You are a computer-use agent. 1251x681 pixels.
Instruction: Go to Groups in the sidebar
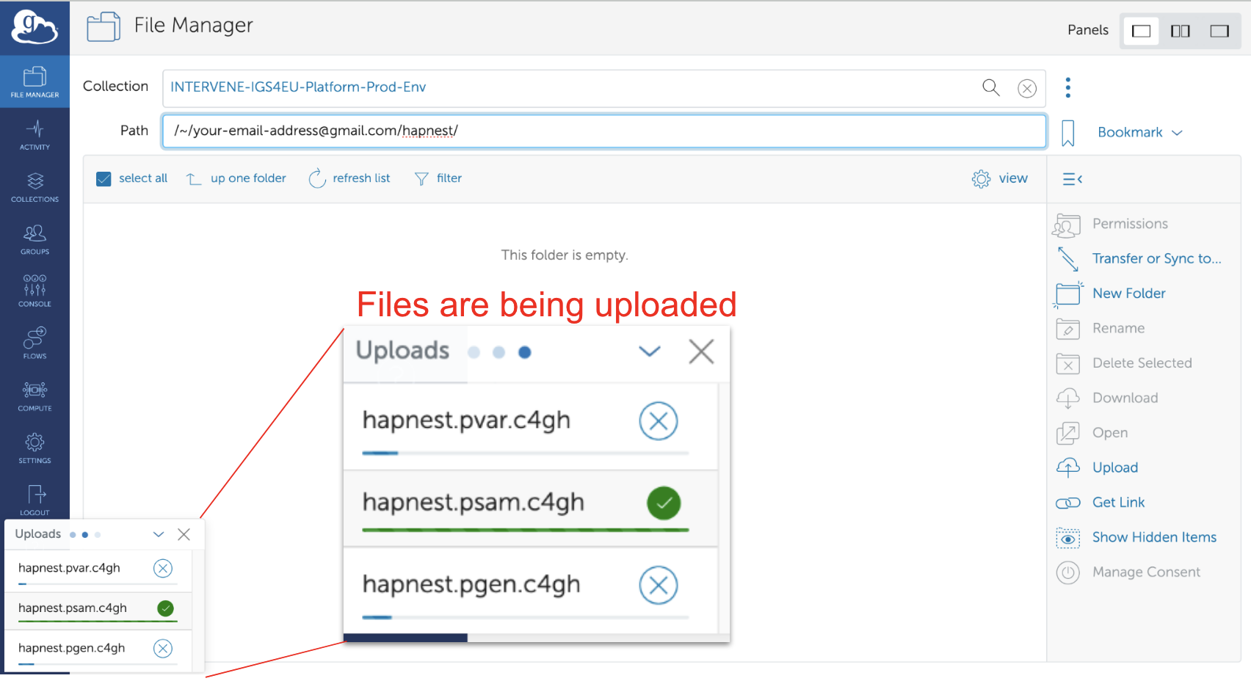[x=35, y=239]
